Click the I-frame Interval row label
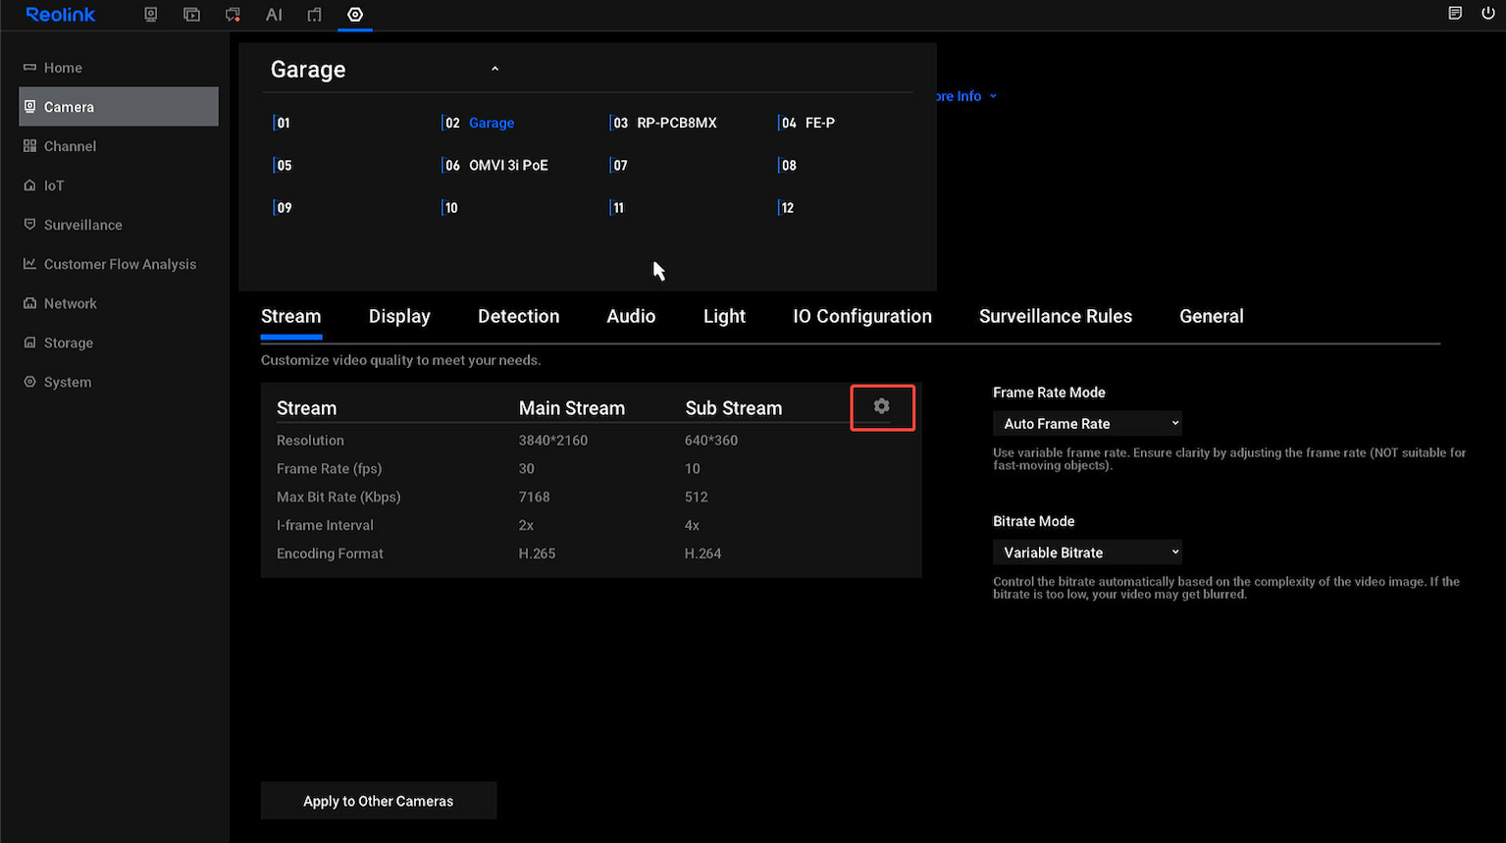The image size is (1506, 843). click(325, 525)
